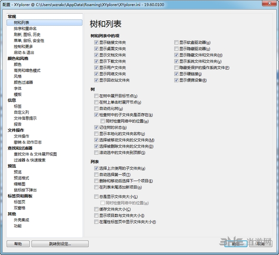The image size is (279, 255).
Task: Enable 隐藏受保护的操作系统文件 checkbox
Action: tap(176, 68)
